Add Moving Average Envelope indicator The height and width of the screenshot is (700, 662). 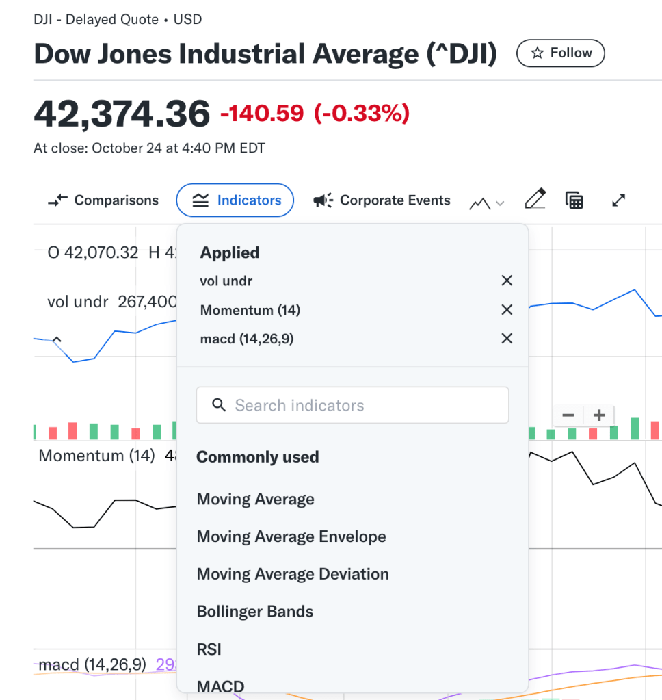(291, 537)
